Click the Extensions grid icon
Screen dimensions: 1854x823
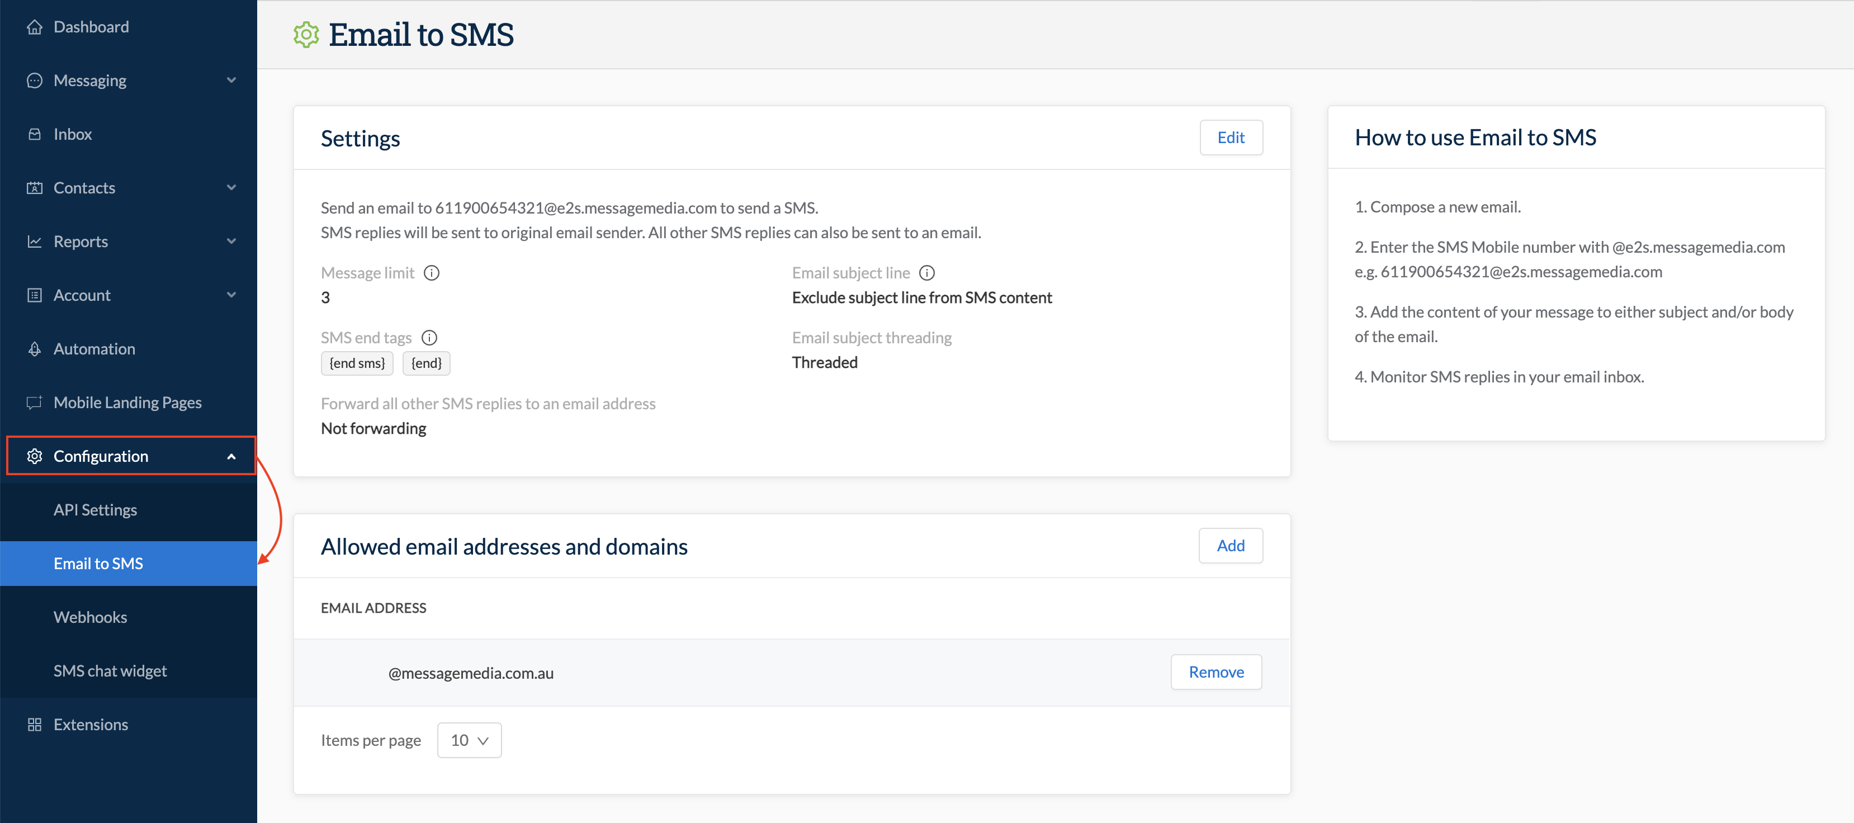34,725
